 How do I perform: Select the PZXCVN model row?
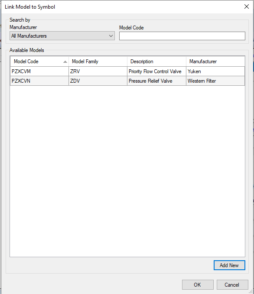click(127, 81)
